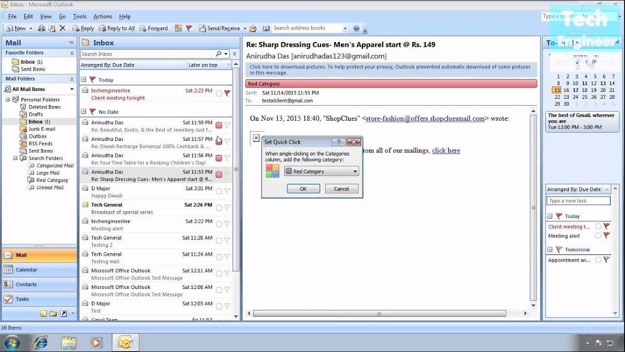625x352 pixels.
Task: Open the Actions menu
Action: [103, 16]
